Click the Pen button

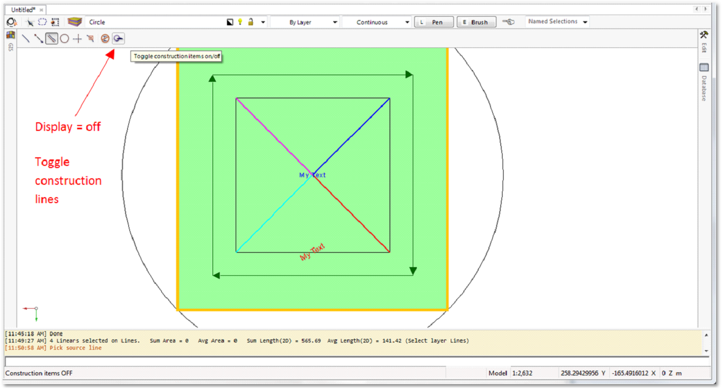click(x=434, y=22)
